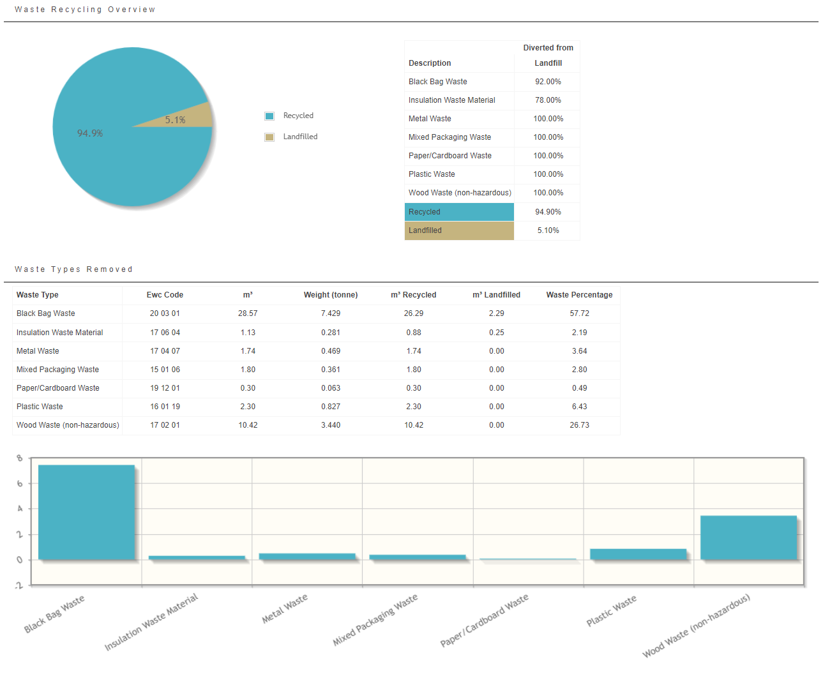The width and height of the screenshot is (823, 685).
Task: Click the Waste Percentage column header
Action: click(579, 295)
